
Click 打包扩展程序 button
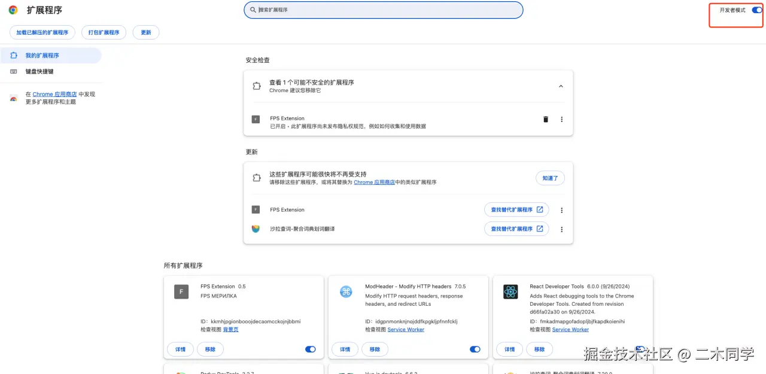(104, 32)
